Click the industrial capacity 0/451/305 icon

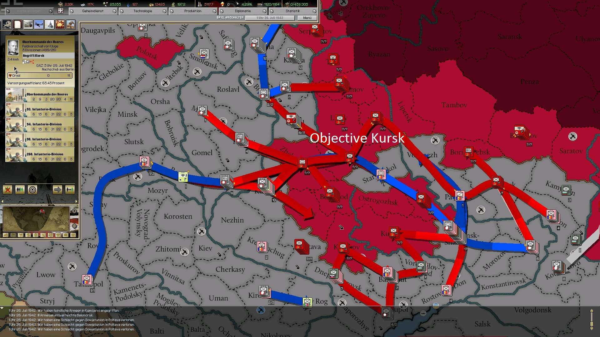click(287, 4)
